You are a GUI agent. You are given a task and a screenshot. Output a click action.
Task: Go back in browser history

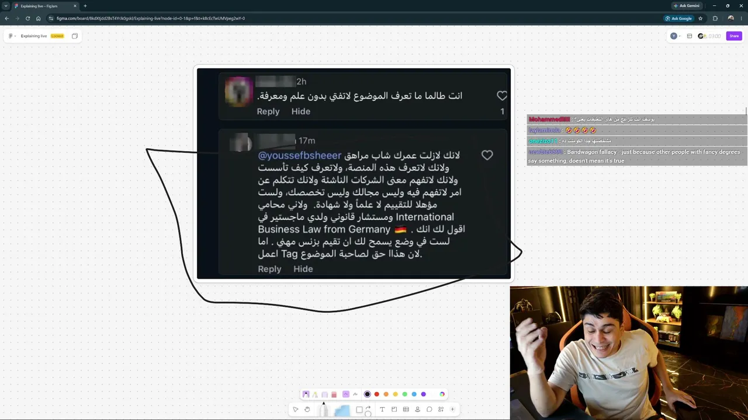pos(7,18)
